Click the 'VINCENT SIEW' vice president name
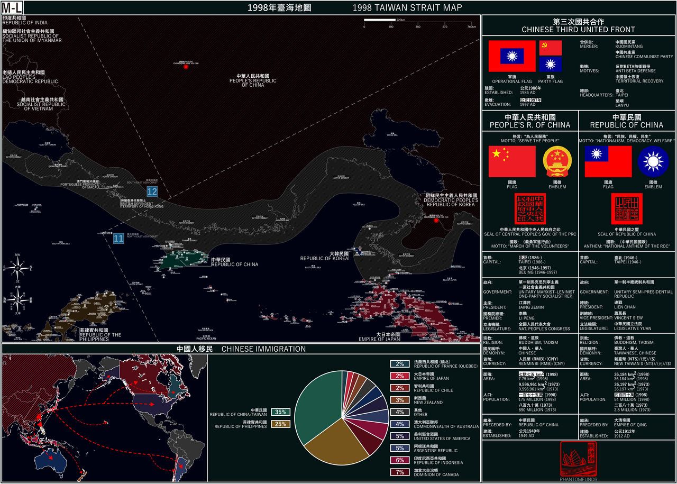This screenshot has height=484, width=677. (x=628, y=318)
